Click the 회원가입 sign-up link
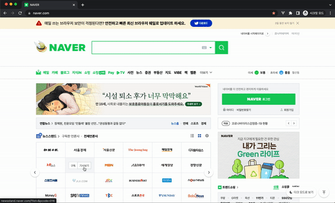This screenshot has height=203, width=335. 287,110
